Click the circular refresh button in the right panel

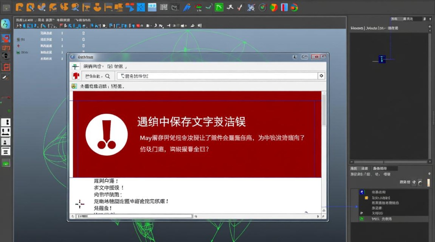click(x=420, y=183)
